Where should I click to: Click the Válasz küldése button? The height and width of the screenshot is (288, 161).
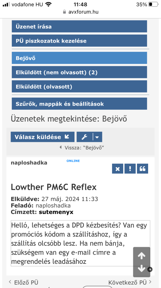pos(43,137)
